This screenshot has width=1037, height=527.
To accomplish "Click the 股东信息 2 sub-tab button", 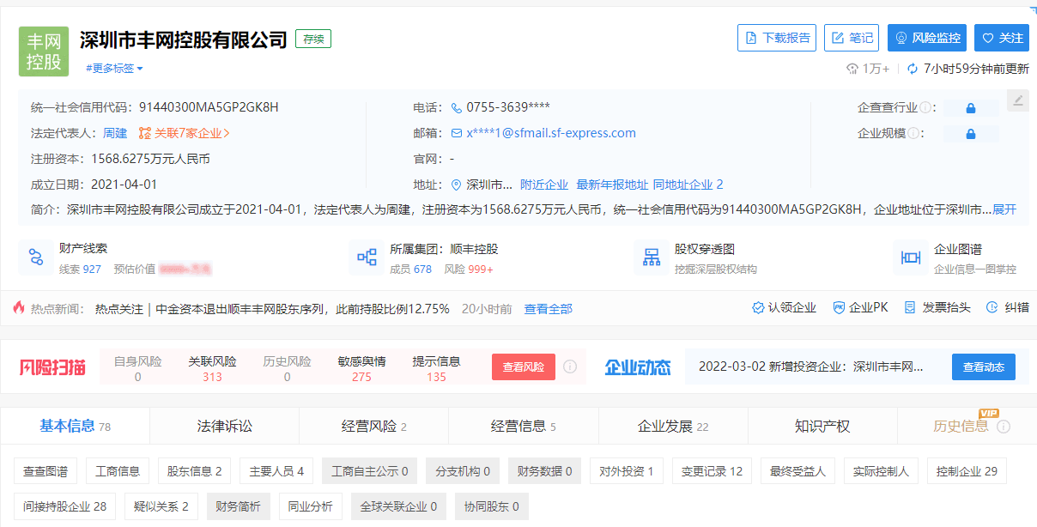I will point(194,471).
